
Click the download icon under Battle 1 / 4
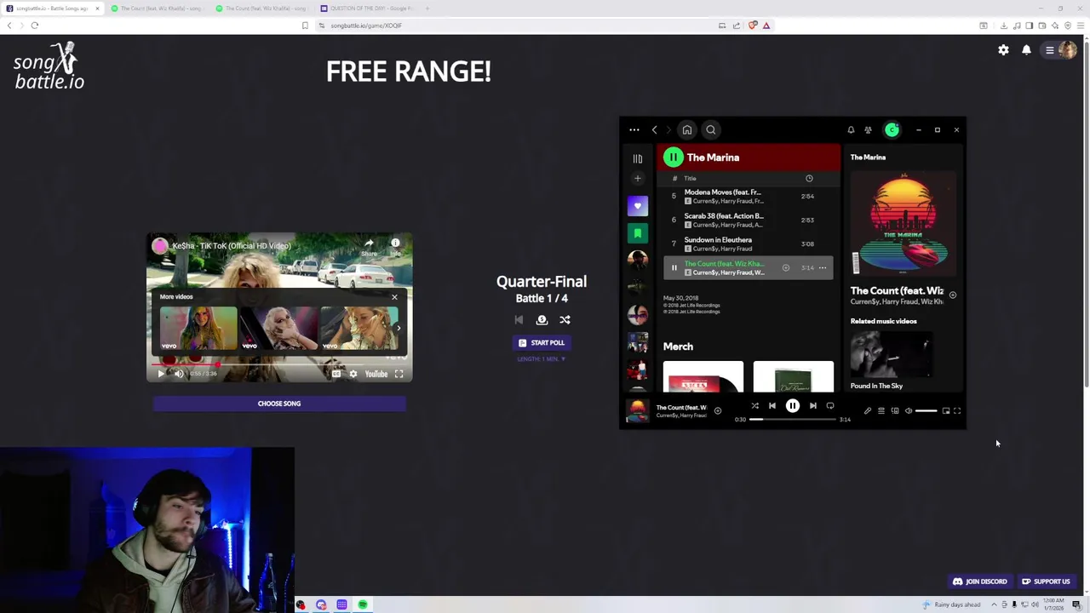click(542, 320)
